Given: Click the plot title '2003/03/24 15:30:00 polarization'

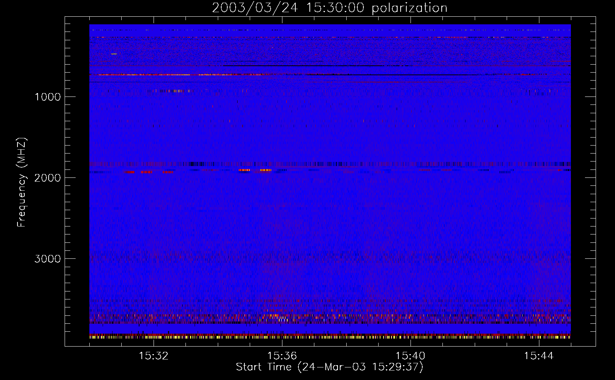Looking at the screenshot, I should click(x=330, y=8).
